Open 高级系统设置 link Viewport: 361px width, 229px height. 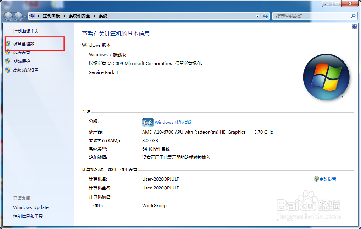(26, 70)
